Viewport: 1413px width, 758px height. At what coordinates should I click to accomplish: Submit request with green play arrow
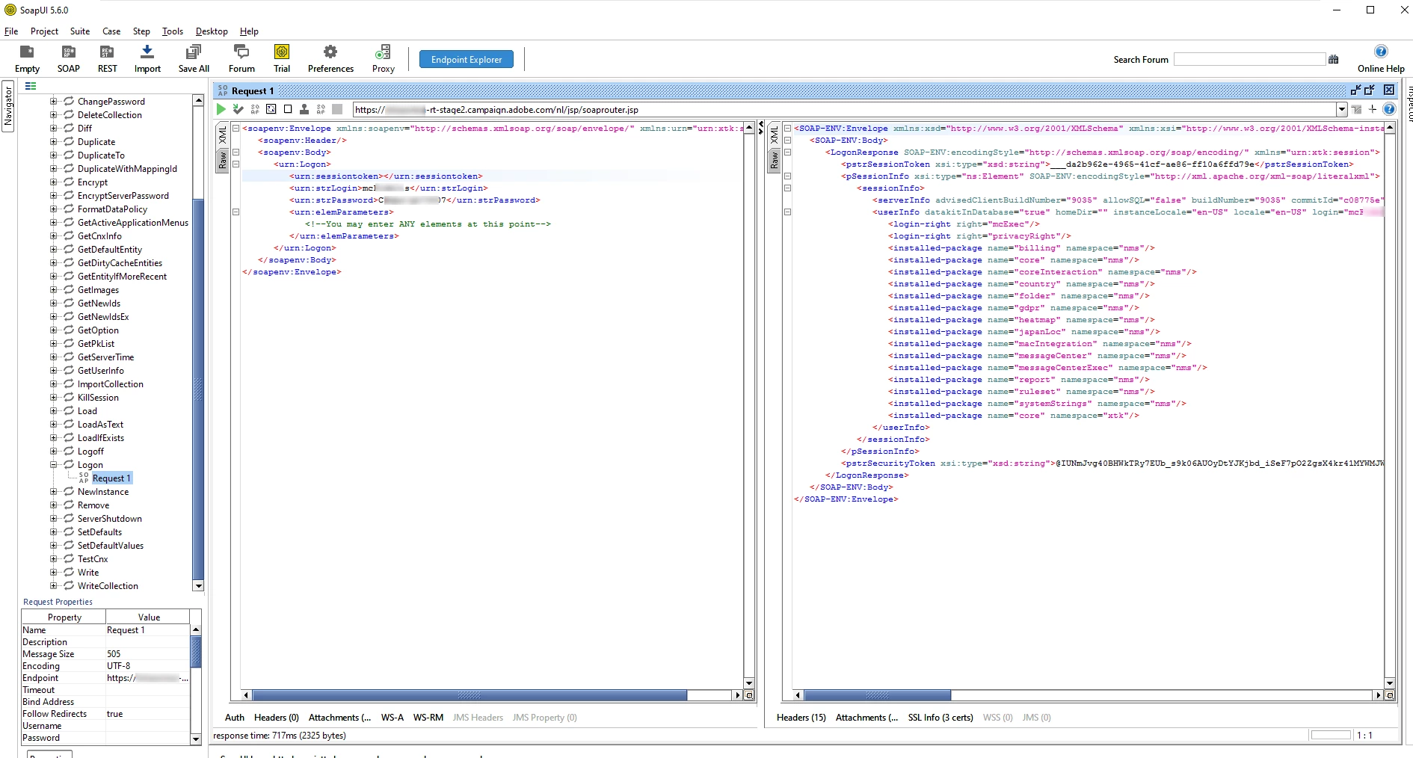click(x=221, y=109)
